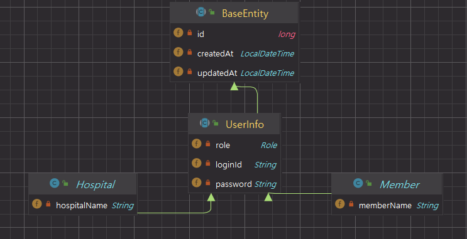Click the password field name
The width and height of the screenshot is (467, 239).
pyautogui.click(x=234, y=184)
